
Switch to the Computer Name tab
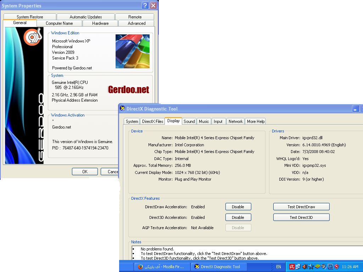pyautogui.click(x=59, y=23)
